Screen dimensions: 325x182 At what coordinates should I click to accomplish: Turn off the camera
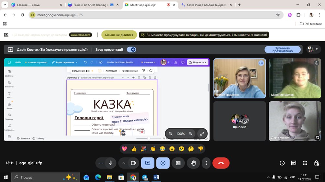point(133,163)
